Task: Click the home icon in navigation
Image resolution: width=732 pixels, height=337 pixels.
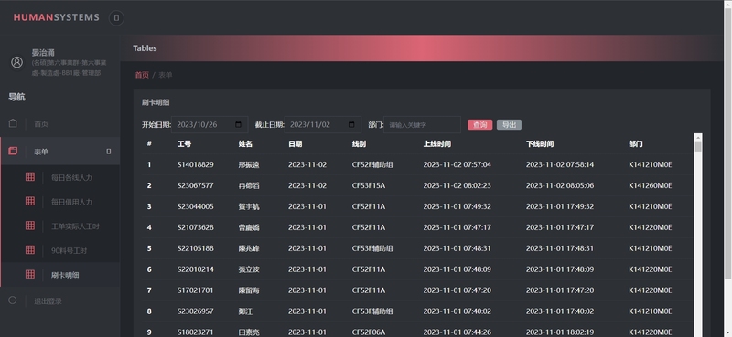Action: click(x=13, y=123)
